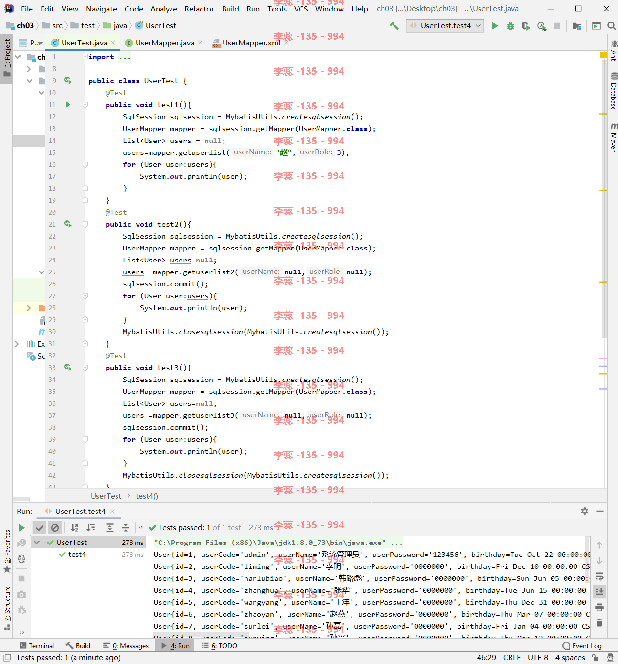Go to next stack trace arrow
Screen dimensions: 618x664
[x=599, y=560]
